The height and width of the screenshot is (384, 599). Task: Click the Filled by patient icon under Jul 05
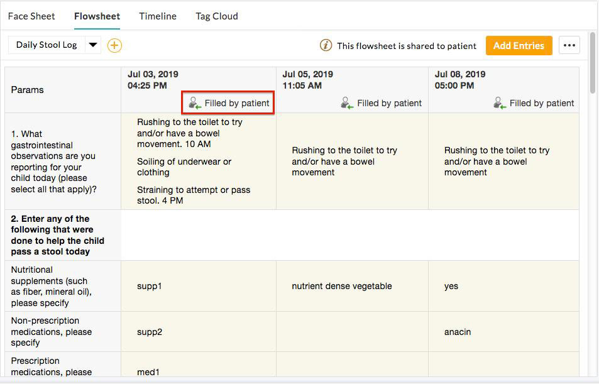point(346,101)
